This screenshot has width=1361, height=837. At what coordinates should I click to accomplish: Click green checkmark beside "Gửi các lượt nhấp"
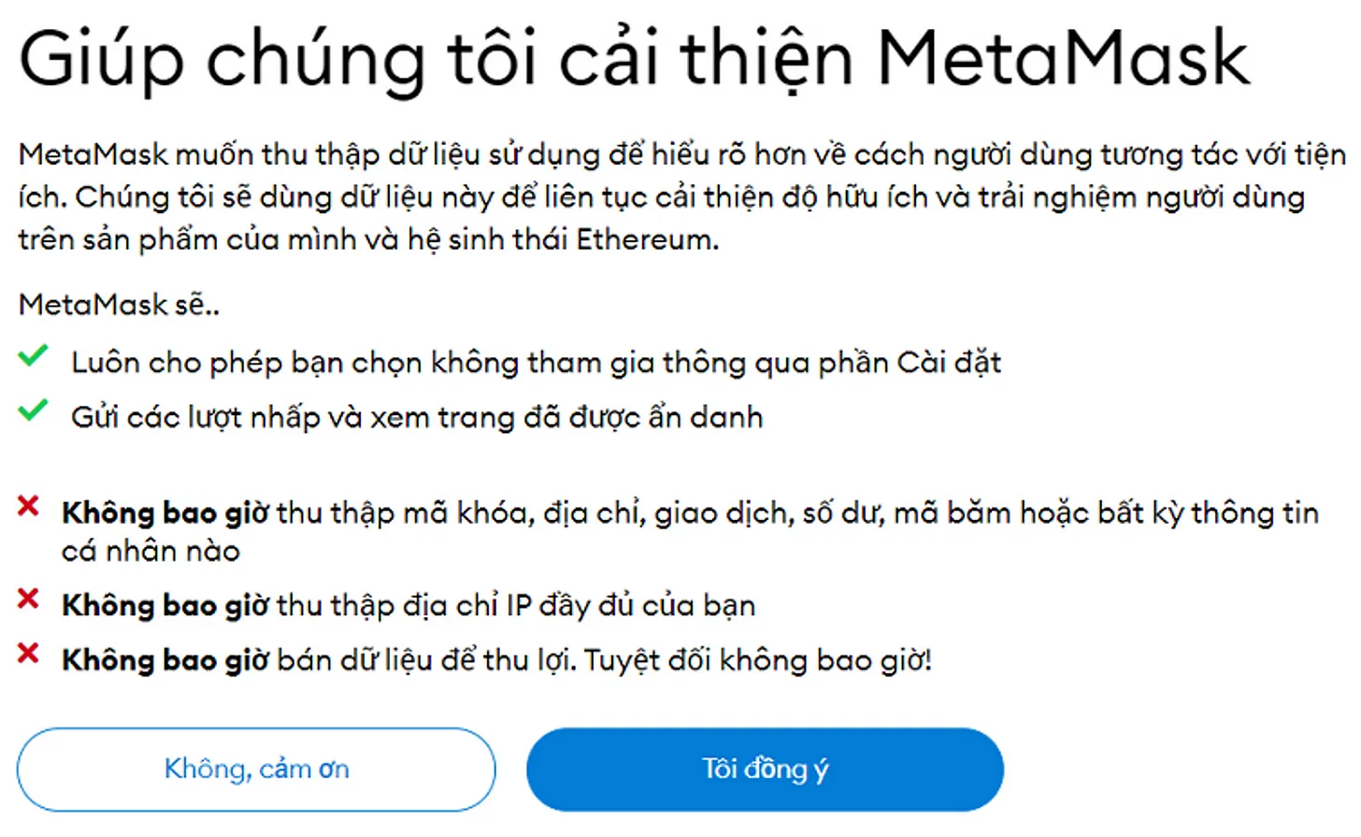tap(33, 411)
